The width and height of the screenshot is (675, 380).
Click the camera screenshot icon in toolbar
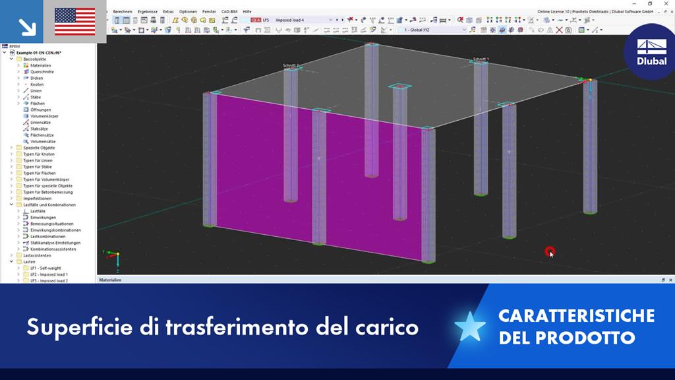(x=568, y=30)
